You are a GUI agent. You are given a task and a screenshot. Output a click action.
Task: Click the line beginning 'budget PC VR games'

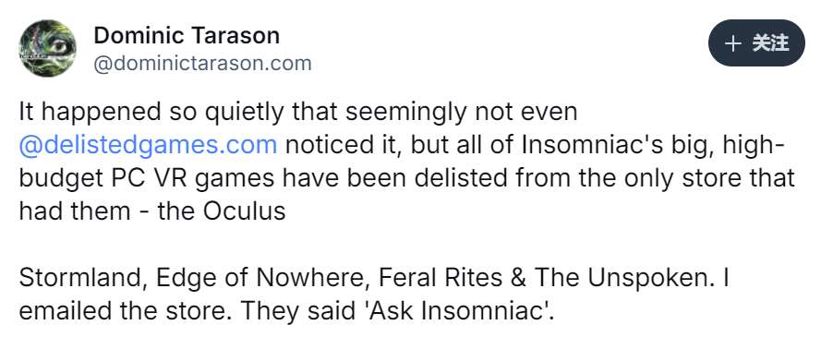coord(407,178)
